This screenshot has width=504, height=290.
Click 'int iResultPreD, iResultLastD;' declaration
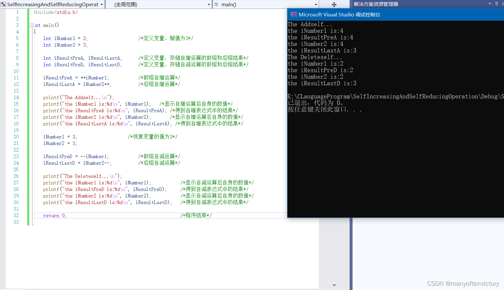tap(82, 65)
